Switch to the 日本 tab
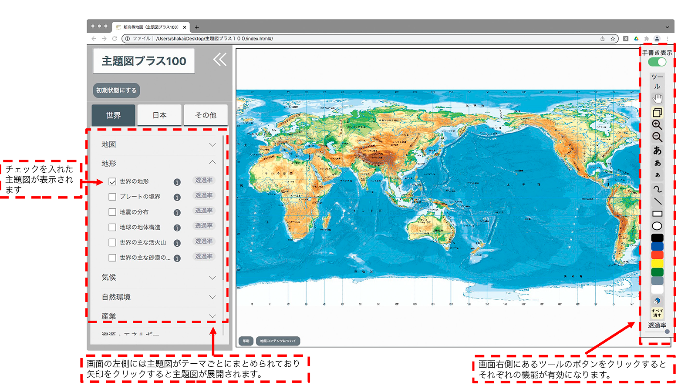 tap(159, 115)
